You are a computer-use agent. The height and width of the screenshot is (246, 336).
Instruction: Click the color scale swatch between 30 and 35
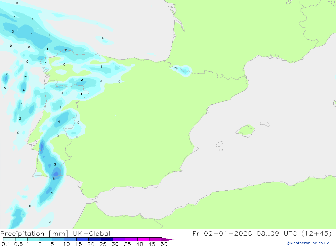coord(119,239)
